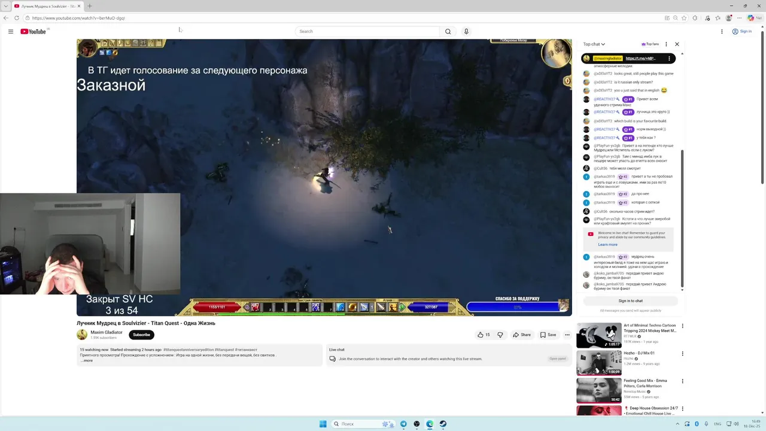Open Telegram from the taskbar
This screenshot has height=431, width=766.
(x=403, y=424)
